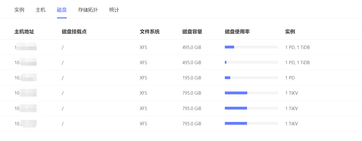Viewport: 362px width, 141px height.
Task: Click the 文件系统 column header
Action: coord(150,32)
